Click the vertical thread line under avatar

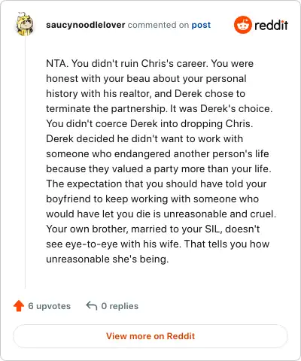pos(25,162)
